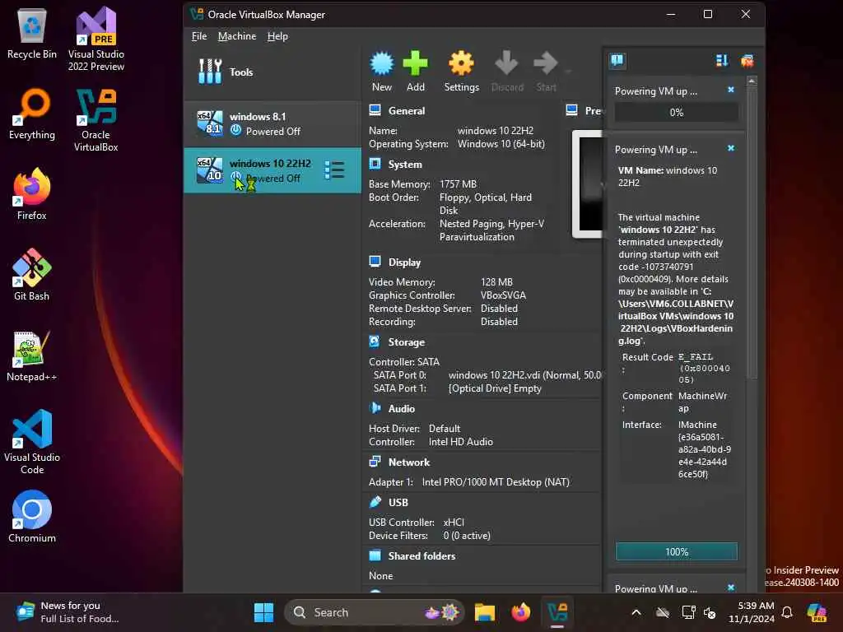Select windows 10 22H2 virtual machine
The height and width of the screenshot is (632, 843).
(x=272, y=170)
